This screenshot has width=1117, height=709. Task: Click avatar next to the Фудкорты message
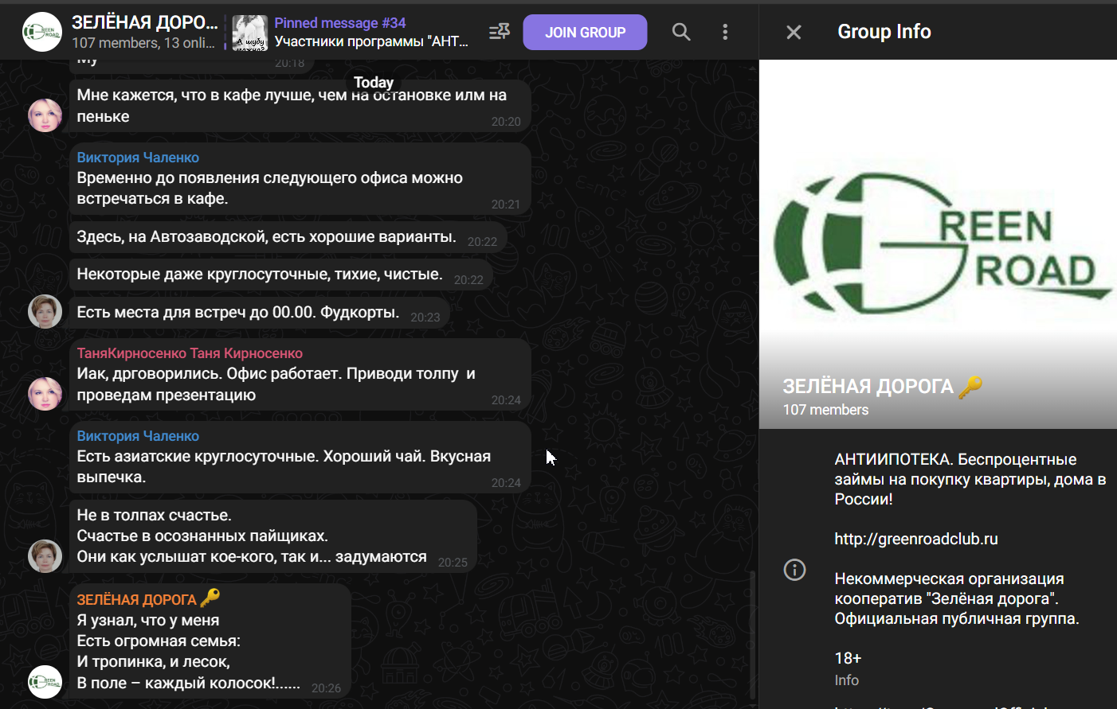click(x=45, y=312)
